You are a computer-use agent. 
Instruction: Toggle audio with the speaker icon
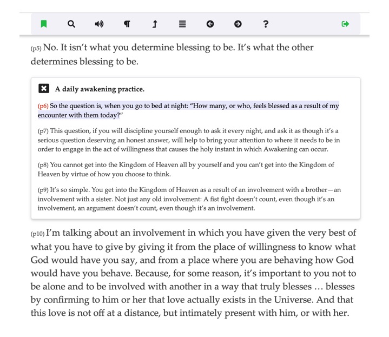99,24
